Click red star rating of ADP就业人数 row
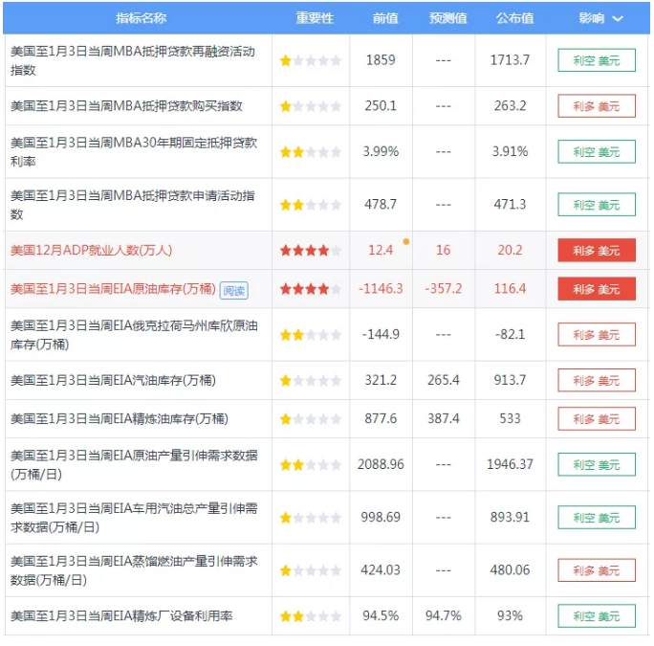The image size is (654, 646). click(x=311, y=250)
